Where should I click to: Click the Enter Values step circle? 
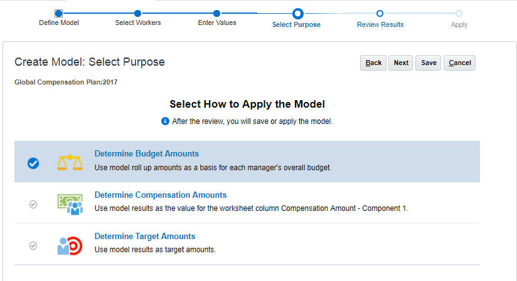click(216, 13)
